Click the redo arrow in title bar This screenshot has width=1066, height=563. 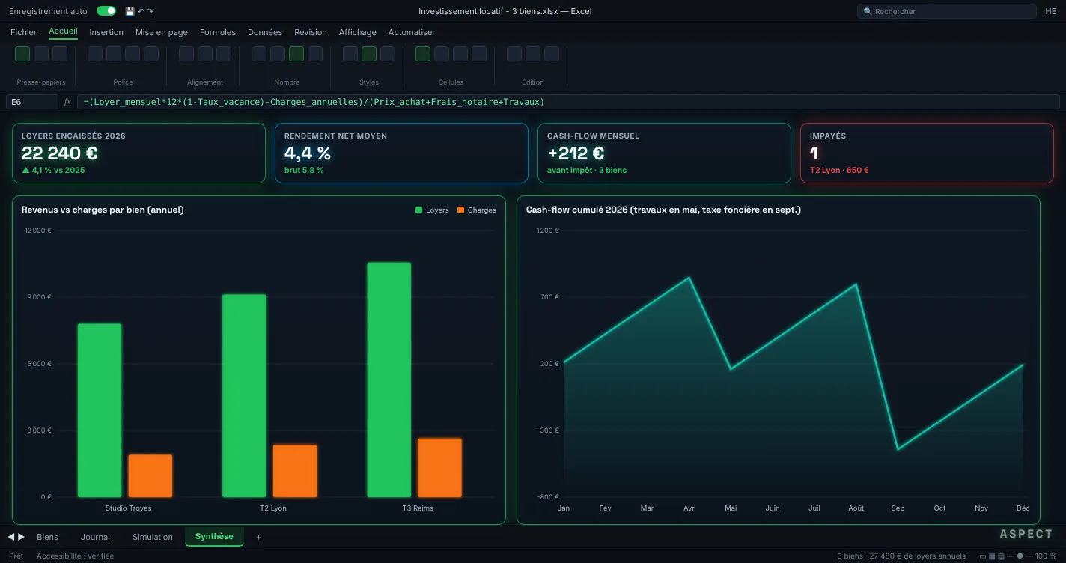(x=150, y=11)
